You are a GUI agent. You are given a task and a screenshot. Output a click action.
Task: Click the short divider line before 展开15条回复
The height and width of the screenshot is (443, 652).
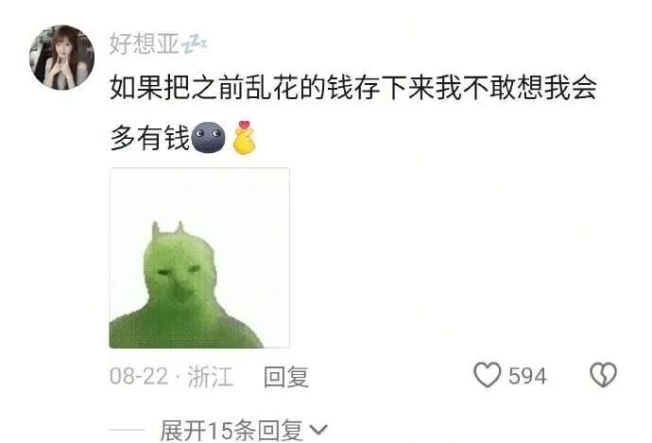(x=128, y=430)
